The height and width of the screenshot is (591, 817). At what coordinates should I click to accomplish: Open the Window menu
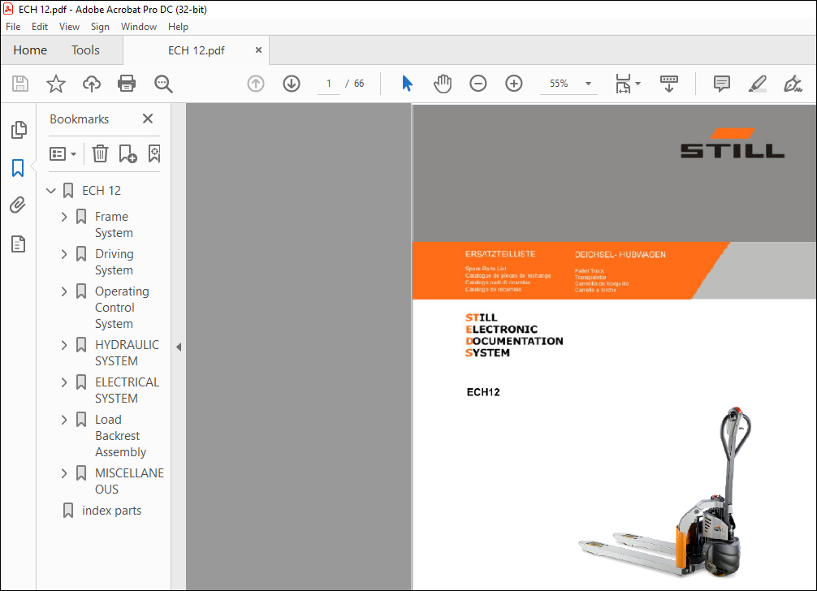tap(139, 27)
